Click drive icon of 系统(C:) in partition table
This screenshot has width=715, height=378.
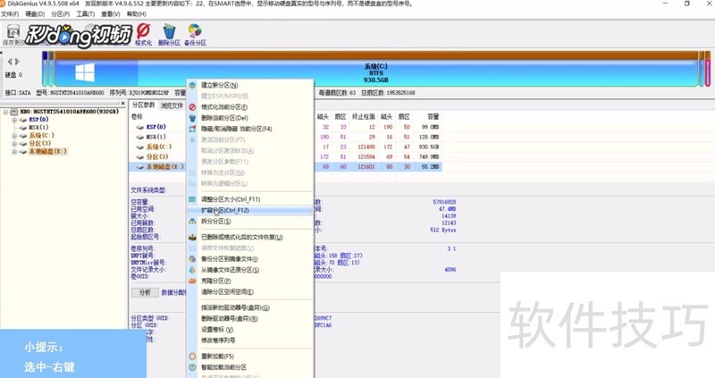[140, 147]
